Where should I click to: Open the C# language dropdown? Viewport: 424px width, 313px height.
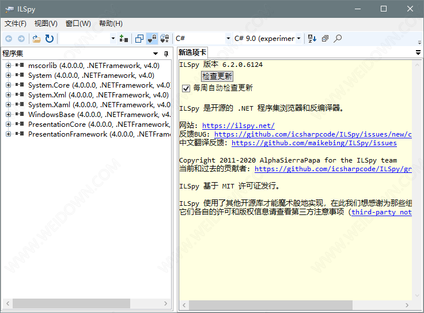tap(228, 39)
